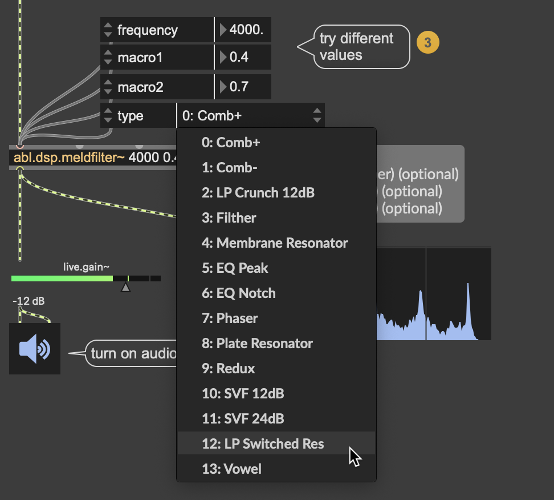The height and width of the screenshot is (500, 554).
Task: Click the chevron icon on the type selector
Action: click(x=317, y=115)
